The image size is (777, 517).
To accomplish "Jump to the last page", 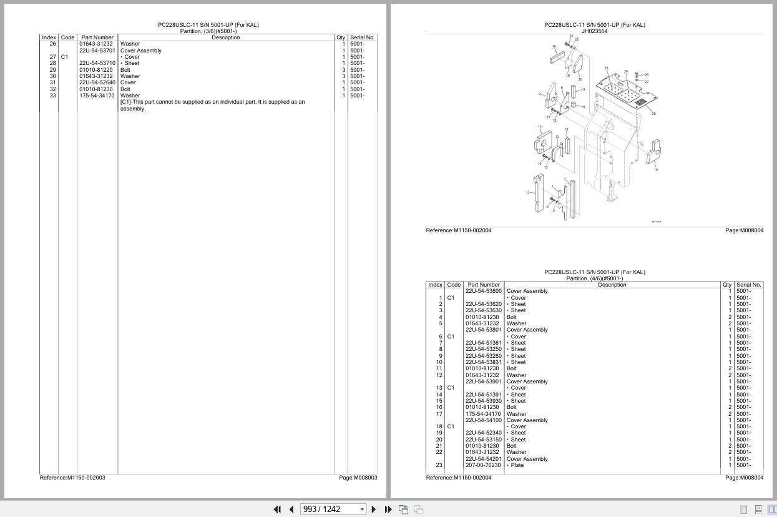I will (x=388, y=510).
